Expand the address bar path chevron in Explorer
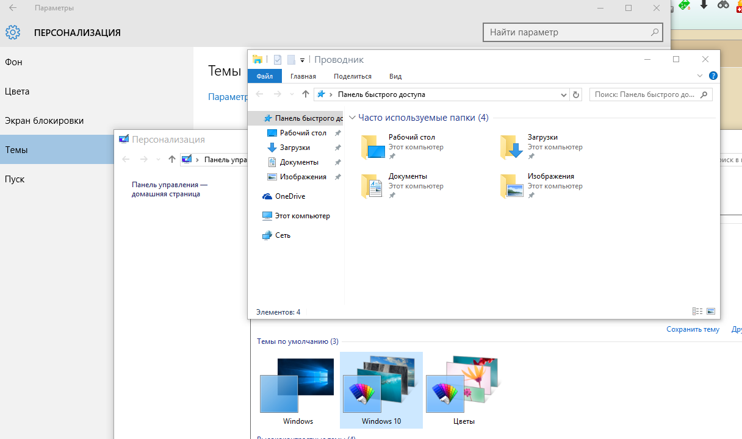This screenshot has height=439, width=742. click(331, 95)
